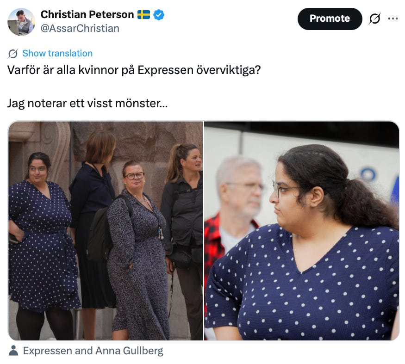Click the tweet text about Expressen
This screenshot has width=405, height=364.
[134, 70]
